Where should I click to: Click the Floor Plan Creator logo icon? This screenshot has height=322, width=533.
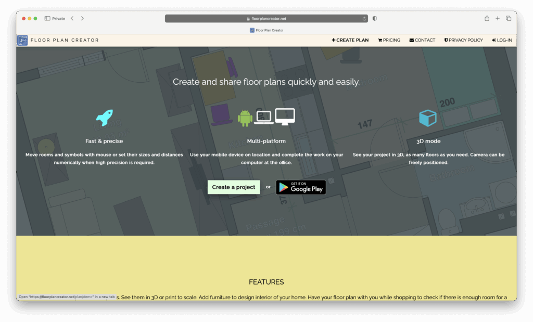[22, 40]
